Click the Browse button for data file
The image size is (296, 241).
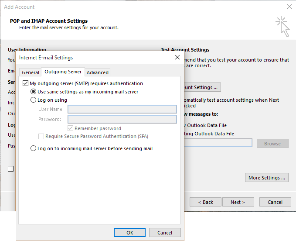click(272, 144)
